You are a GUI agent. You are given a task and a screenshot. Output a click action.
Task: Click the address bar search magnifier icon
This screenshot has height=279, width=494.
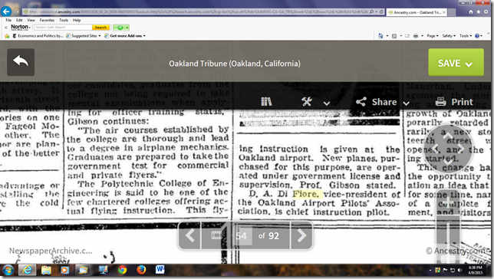pyautogui.click(x=372, y=11)
